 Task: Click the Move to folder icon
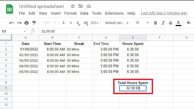click(x=81, y=6)
